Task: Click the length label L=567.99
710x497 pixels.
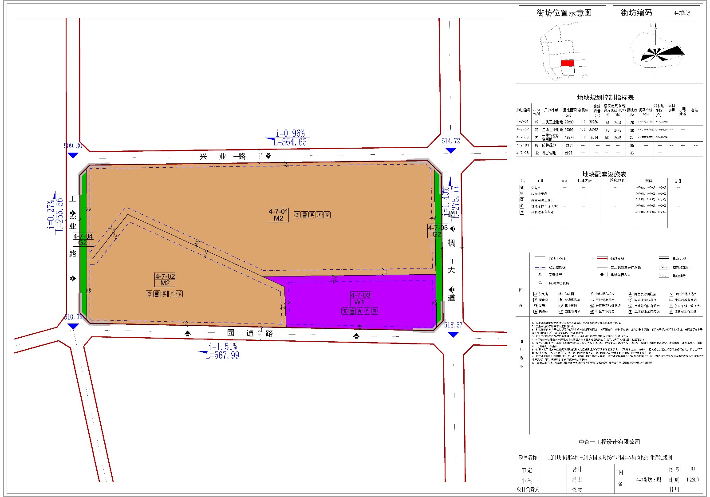Action: tap(222, 355)
